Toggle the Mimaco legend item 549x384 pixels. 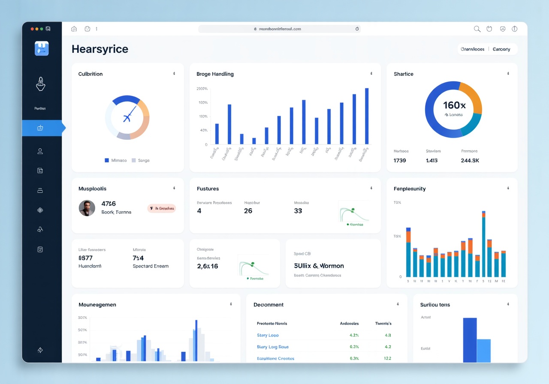(116, 160)
